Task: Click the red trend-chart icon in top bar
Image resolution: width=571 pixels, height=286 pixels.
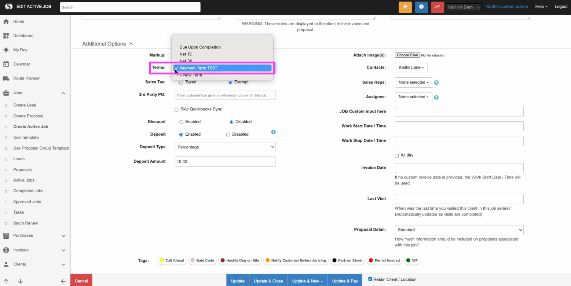Action: tap(437, 7)
